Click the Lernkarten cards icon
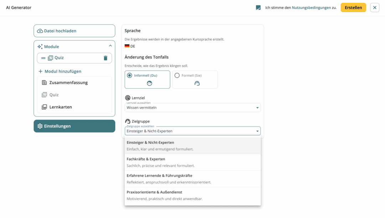Screen dimensions: 385x218 [44, 107]
